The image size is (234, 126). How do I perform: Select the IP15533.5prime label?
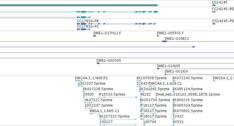coord(112,94)
